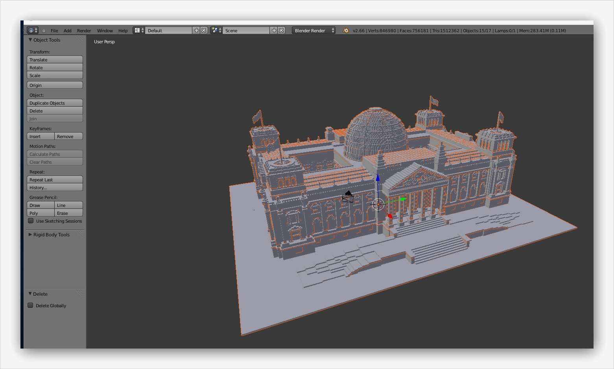Click the Default layout name field
The width and height of the screenshot is (614, 369).
coord(169,30)
